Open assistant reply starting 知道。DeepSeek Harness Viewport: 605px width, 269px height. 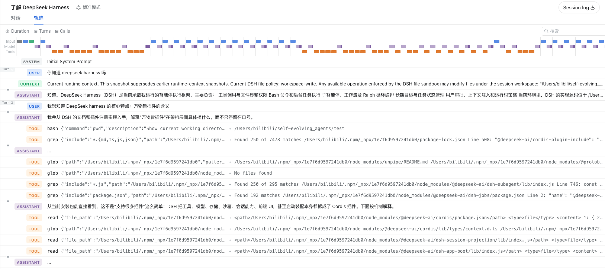(302, 95)
